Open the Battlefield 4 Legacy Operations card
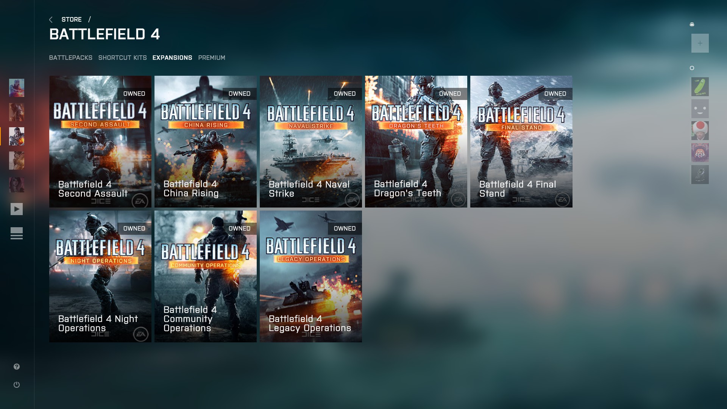The image size is (727, 409). coord(311,276)
